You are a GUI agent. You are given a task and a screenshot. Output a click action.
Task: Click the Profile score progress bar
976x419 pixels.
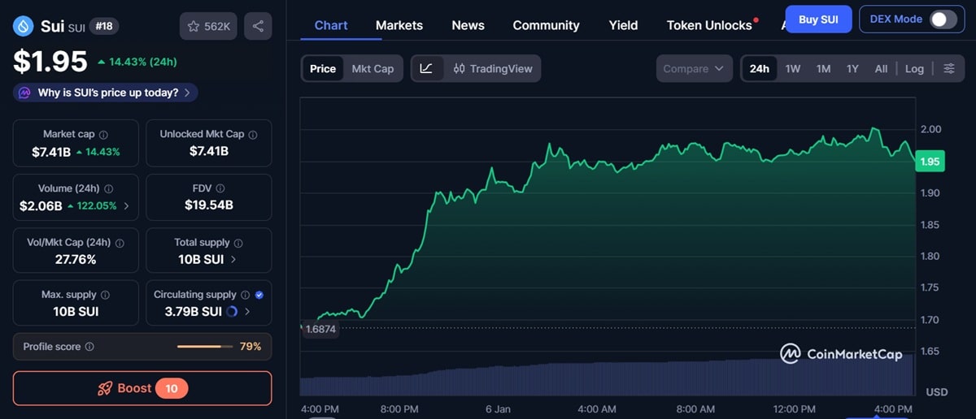pos(204,347)
